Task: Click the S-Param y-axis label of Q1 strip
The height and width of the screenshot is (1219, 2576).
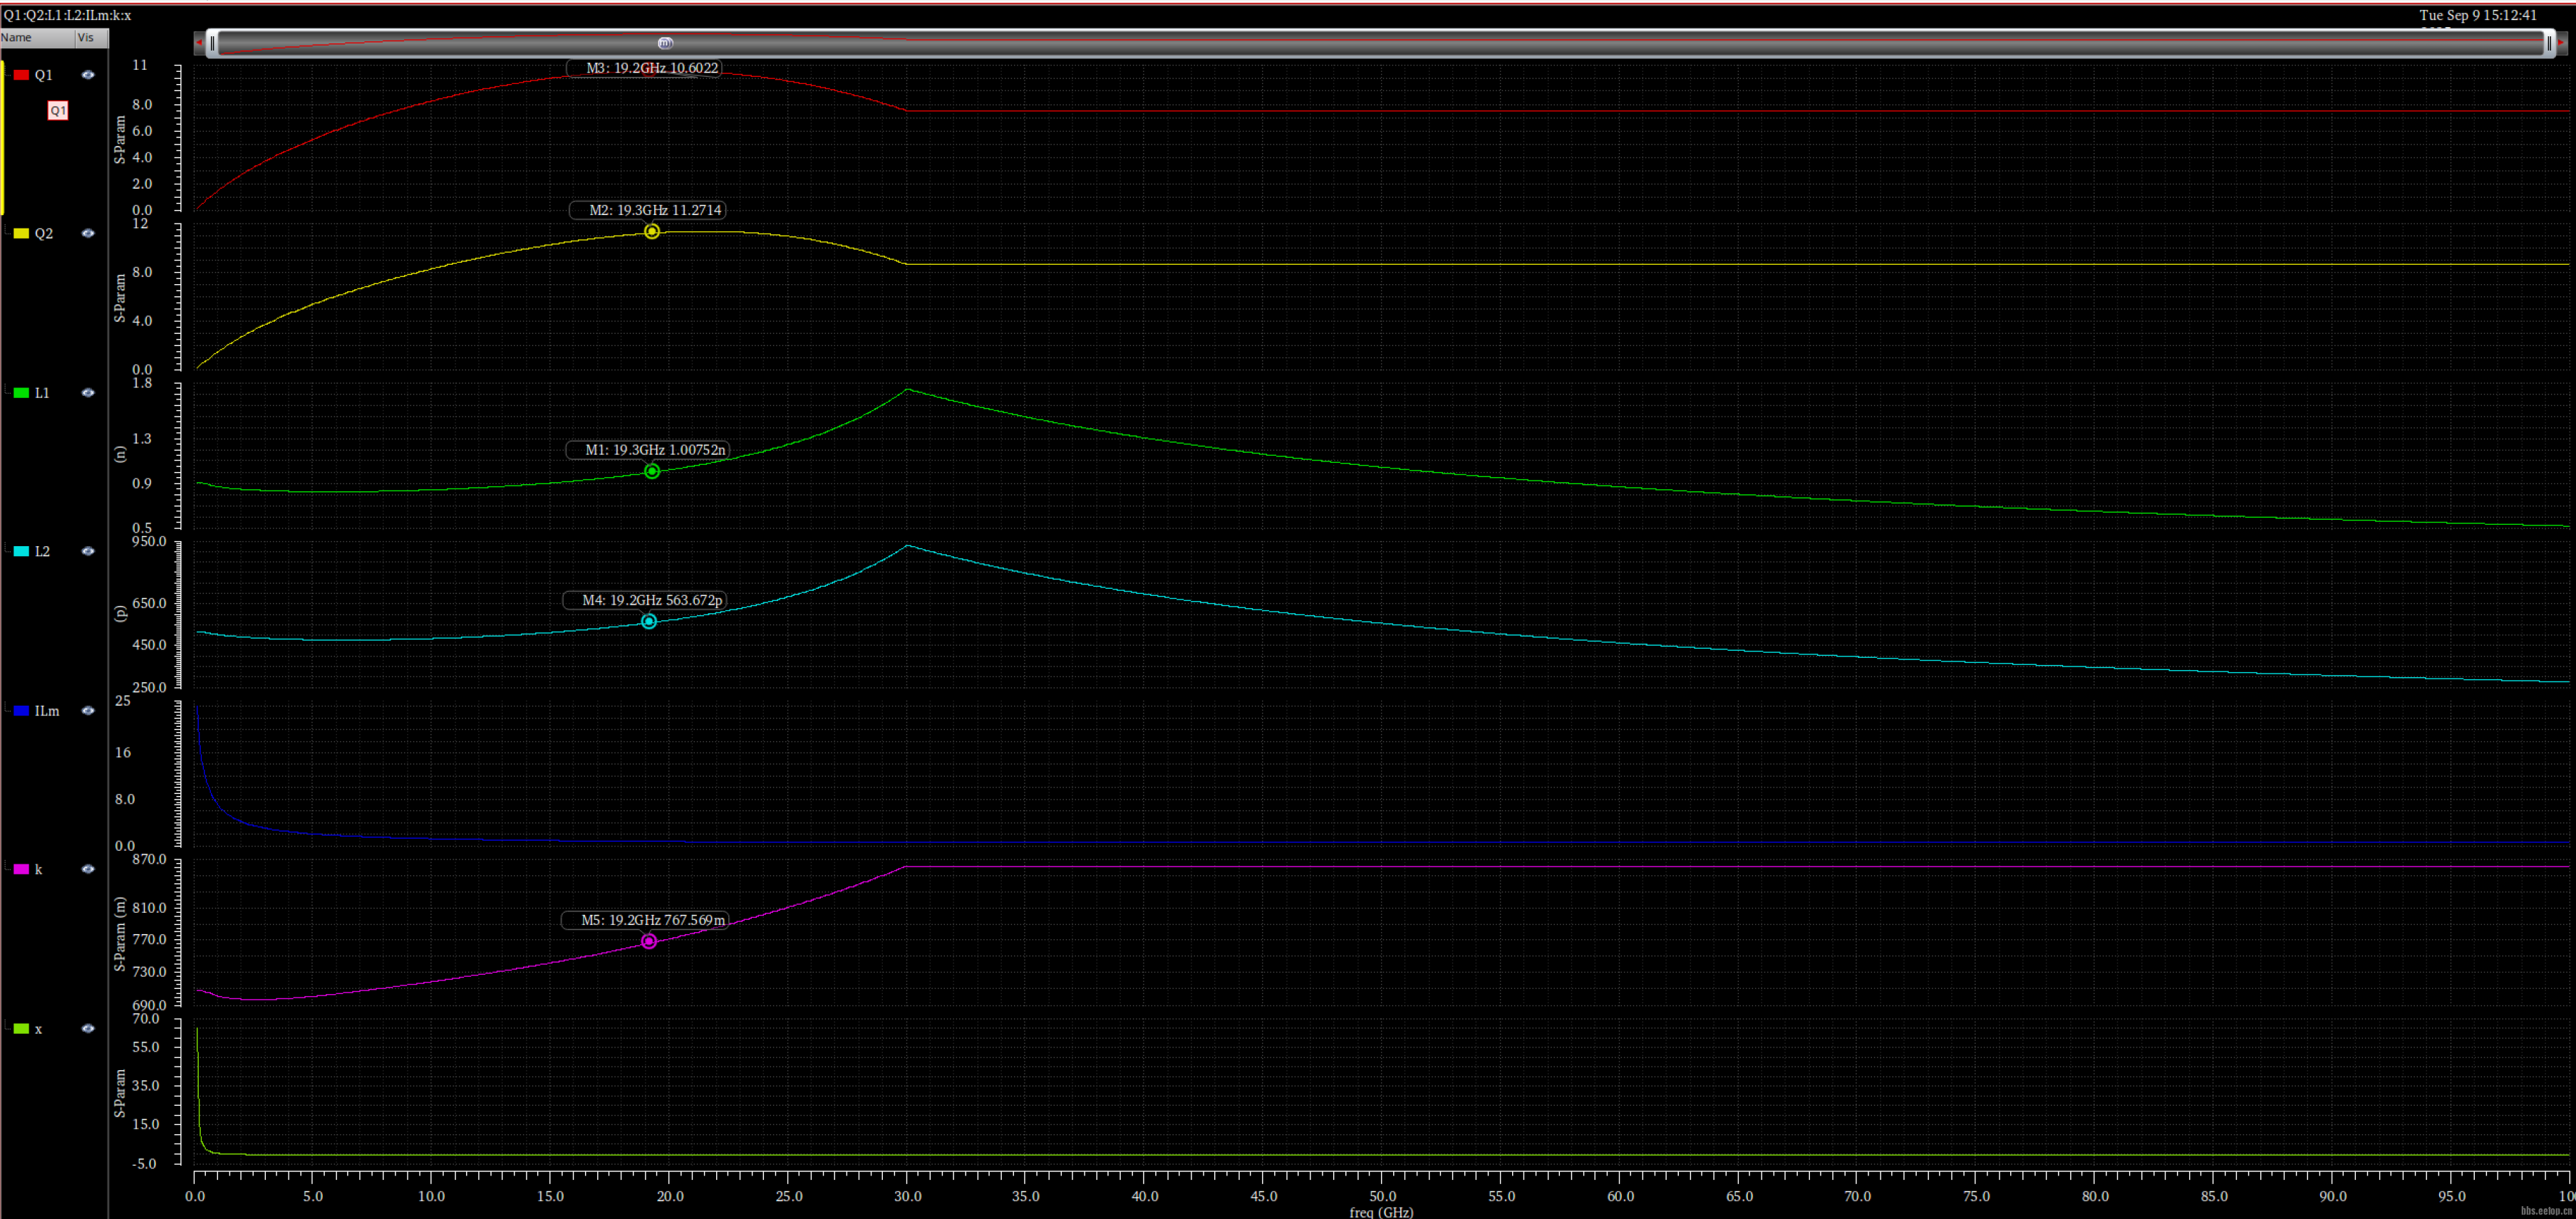Action: click(x=120, y=140)
